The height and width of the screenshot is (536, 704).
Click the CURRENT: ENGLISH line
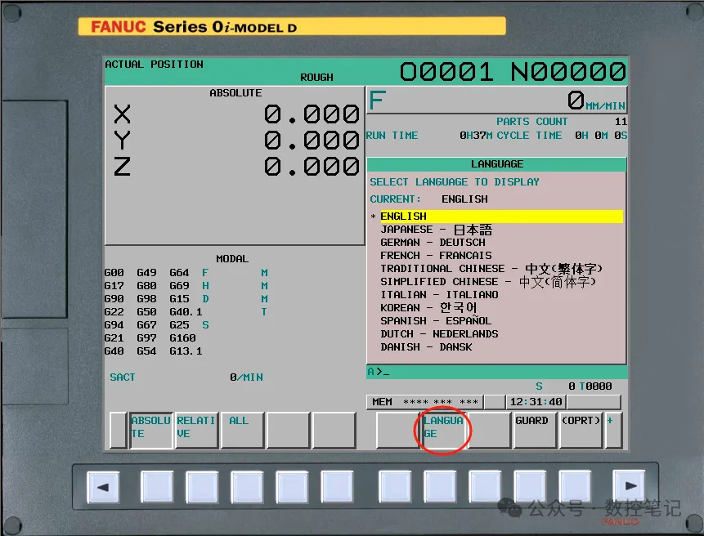pyautogui.click(x=428, y=199)
